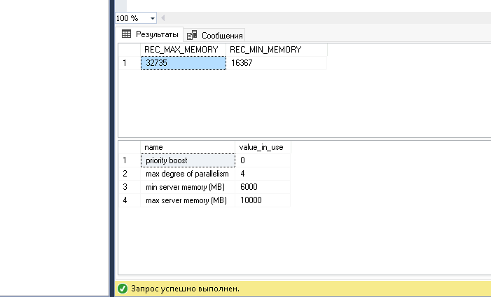Click the green success checkmark icon

coord(123,289)
